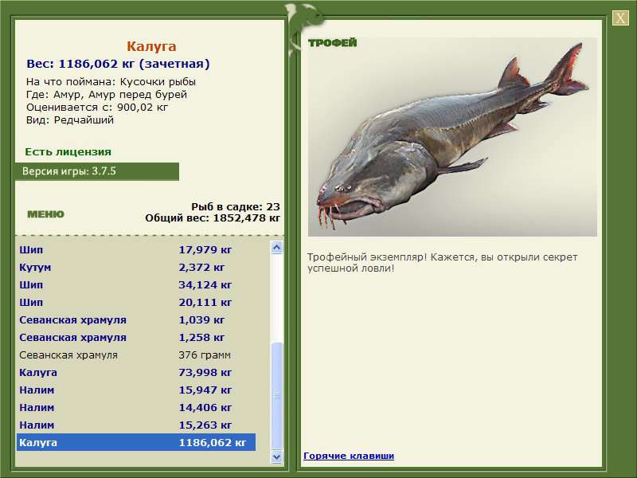This screenshot has width=637, height=478.
Task: Click the Калуга trophy fish picture
Action: 452,137
